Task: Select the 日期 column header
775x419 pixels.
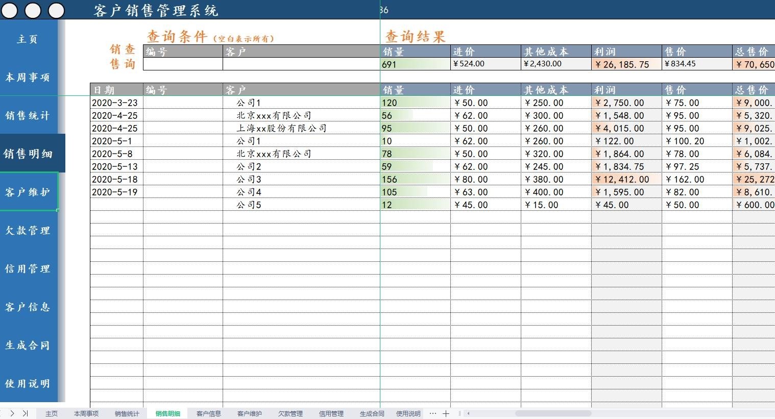Action: (116, 90)
